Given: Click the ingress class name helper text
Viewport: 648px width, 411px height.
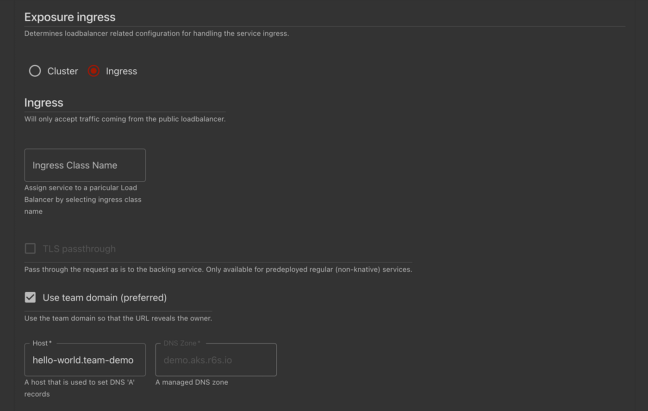Looking at the screenshot, I should click(x=83, y=199).
